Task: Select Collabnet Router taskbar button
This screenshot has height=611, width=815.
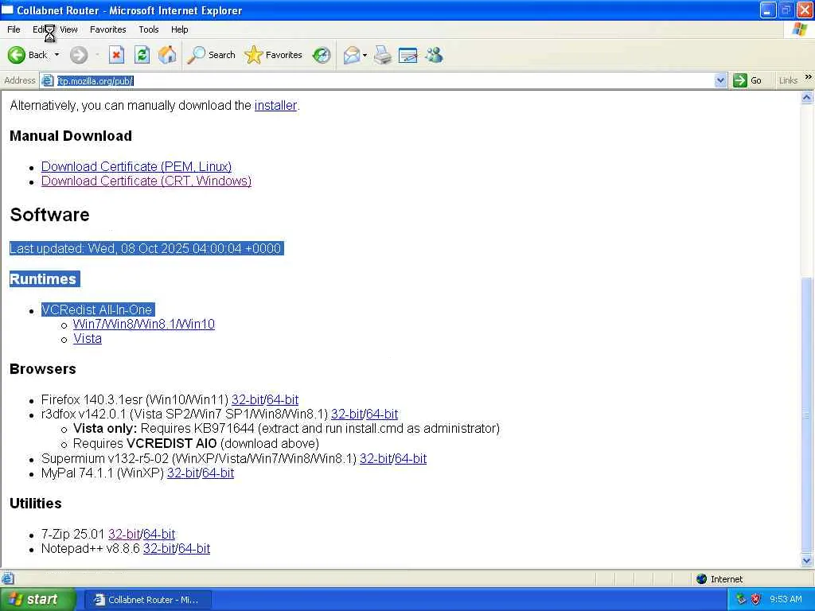Action: 147,600
